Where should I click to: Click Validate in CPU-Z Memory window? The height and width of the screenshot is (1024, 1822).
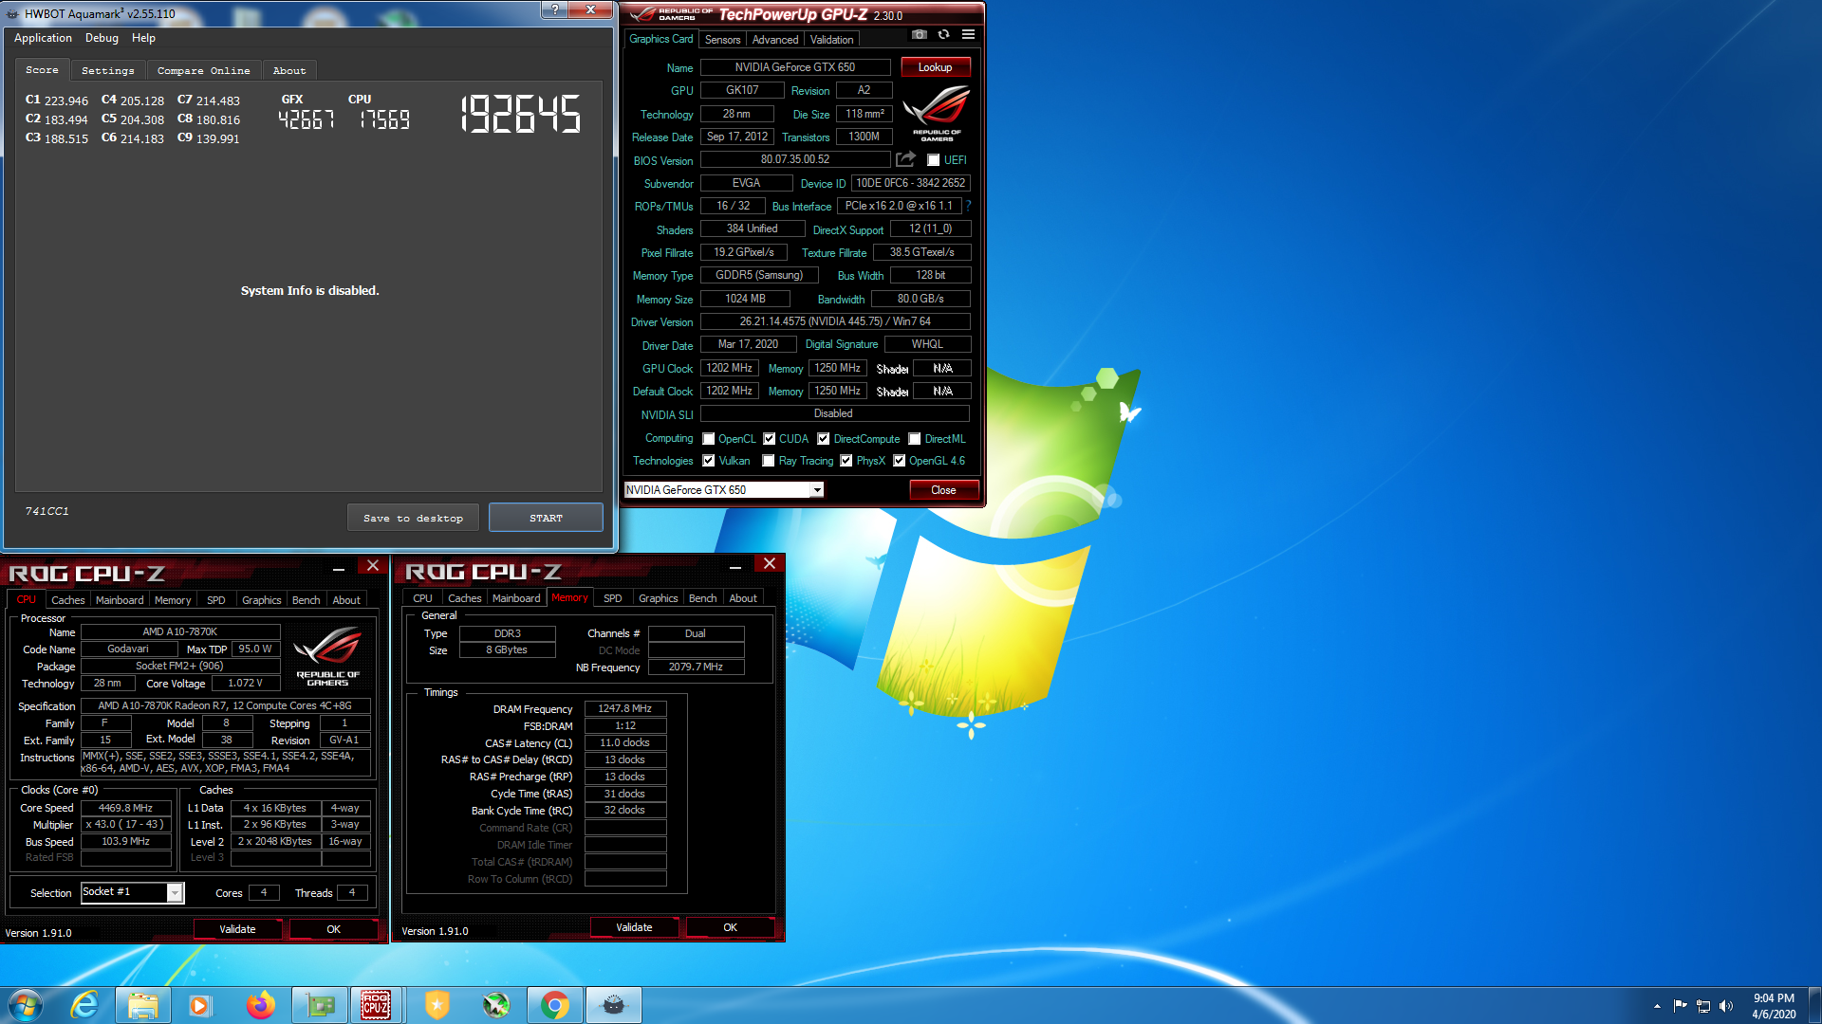(x=634, y=927)
